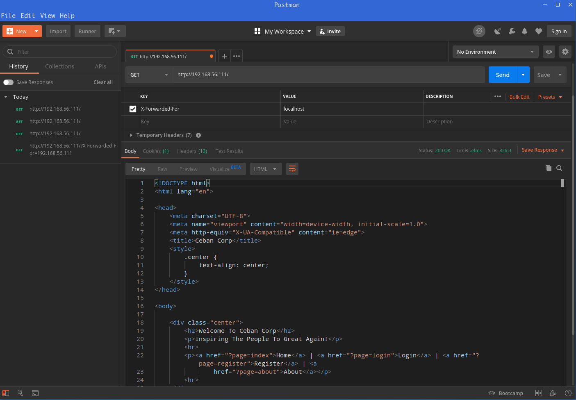Image resolution: width=576 pixels, height=400 pixels.
Task: Open the satellite capture requests icon
Action: (498, 31)
